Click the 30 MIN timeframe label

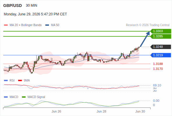tap(31, 6)
